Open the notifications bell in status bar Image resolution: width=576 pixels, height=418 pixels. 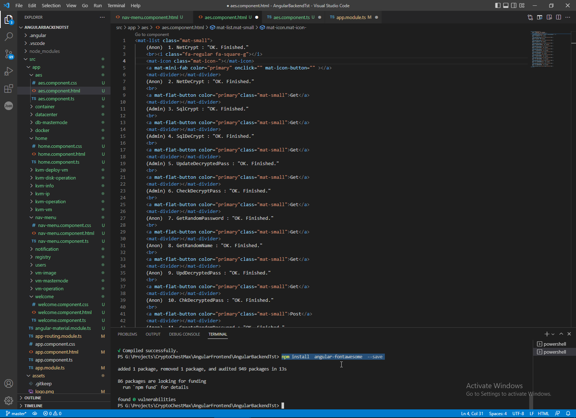pyautogui.click(x=568, y=414)
